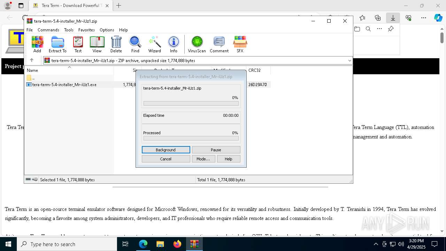The width and height of the screenshot is (446, 251).
Task: Click the Background button in extraction dialog
Action: click(166, 150)
